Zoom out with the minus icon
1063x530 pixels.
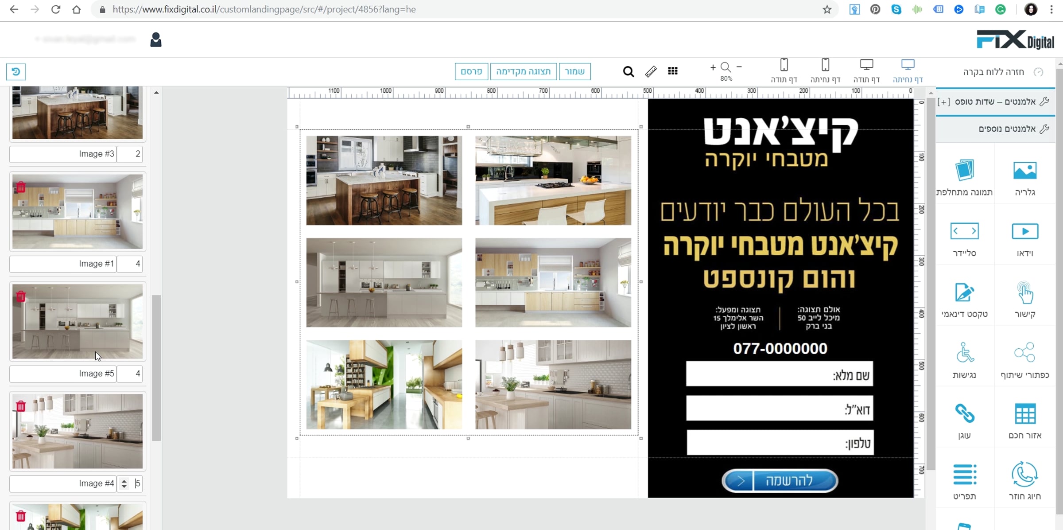pyautogui.click(x=739, y=67)
